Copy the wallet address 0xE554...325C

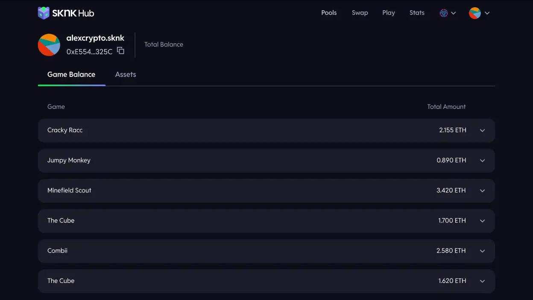tap(121, 51)
